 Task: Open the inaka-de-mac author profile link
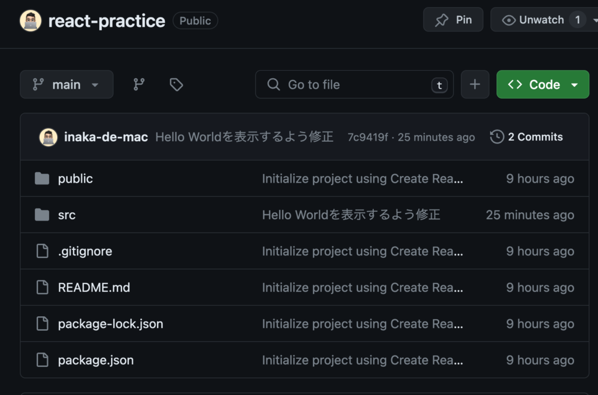[x=106, y=137]
